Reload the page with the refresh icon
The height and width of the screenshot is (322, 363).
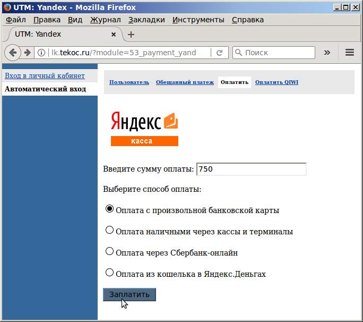(219, 53)
